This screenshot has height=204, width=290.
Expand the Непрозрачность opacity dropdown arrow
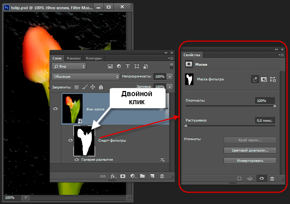[169, 77]
